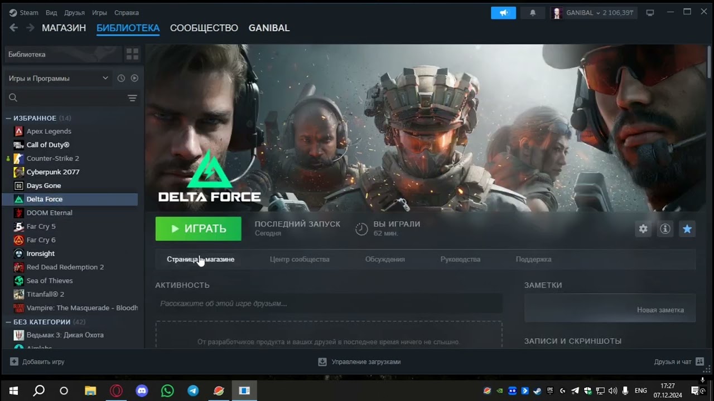Show recent games clock icon
The image size is (714, 401).
(121, 79)
